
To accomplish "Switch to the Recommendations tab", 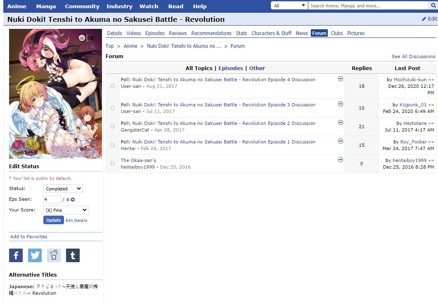I will (211, 33).
